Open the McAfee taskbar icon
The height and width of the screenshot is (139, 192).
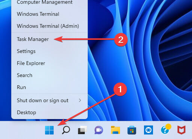[x=181, y=130]
